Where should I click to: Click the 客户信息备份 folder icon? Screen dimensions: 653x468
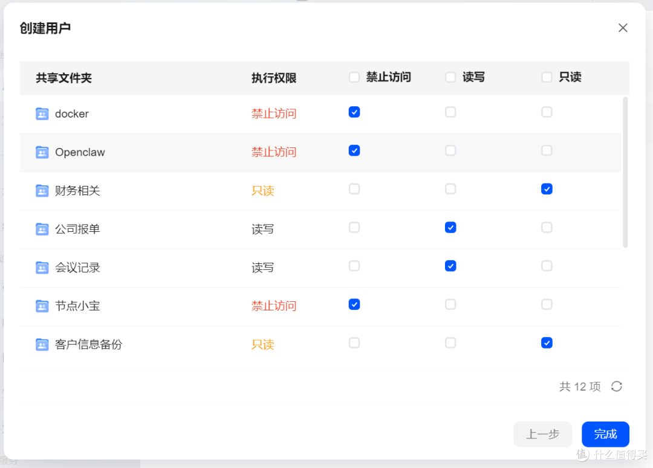coord(42,344)
